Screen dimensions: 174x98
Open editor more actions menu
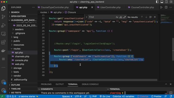(170, 7)
